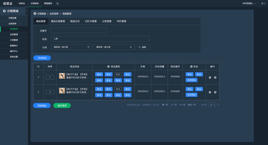Open 插件中心 in the sidebar

click(x=14, y=51)
